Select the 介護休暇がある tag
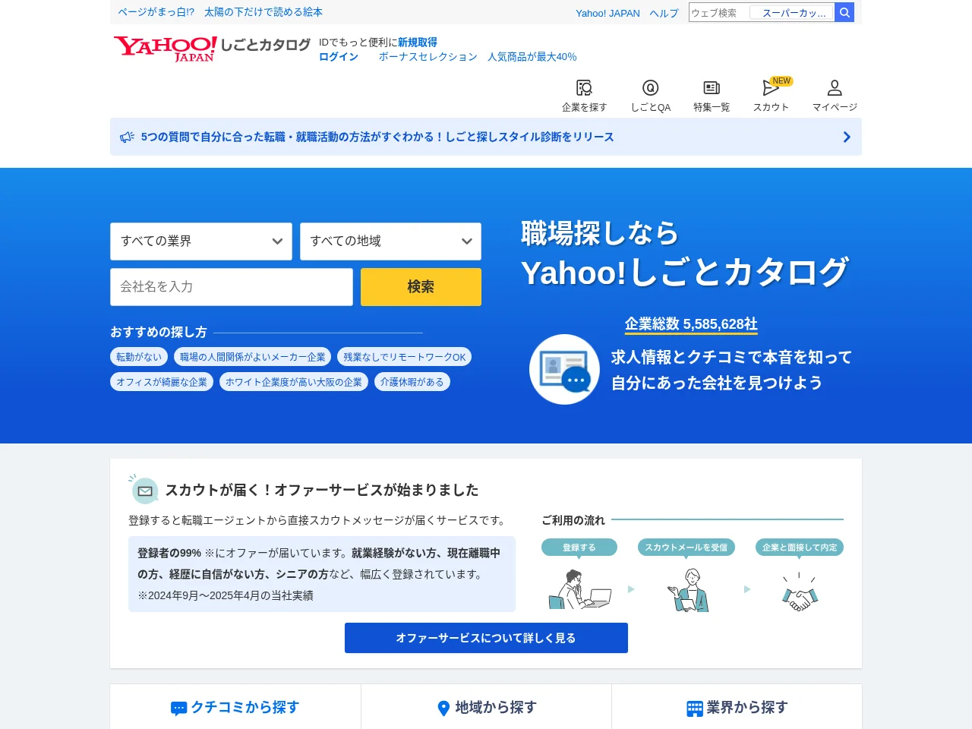The height and width of the screenshot is (729, 972). point(412,382)
